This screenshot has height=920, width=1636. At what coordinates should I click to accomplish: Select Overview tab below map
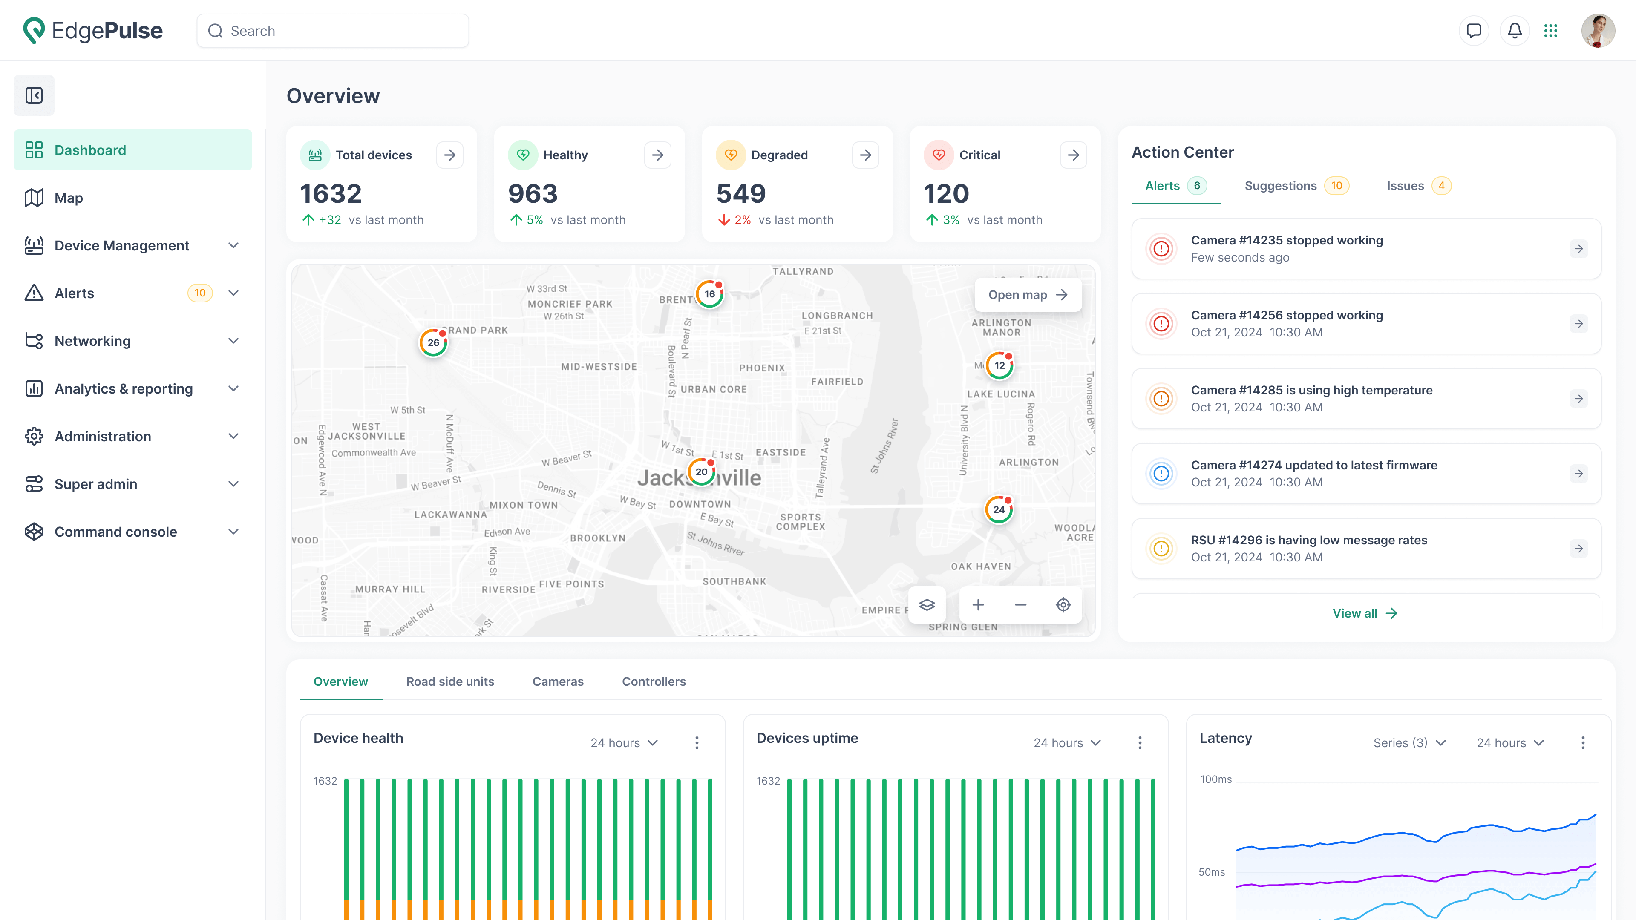pyautogui.click(x=340, y=681)
